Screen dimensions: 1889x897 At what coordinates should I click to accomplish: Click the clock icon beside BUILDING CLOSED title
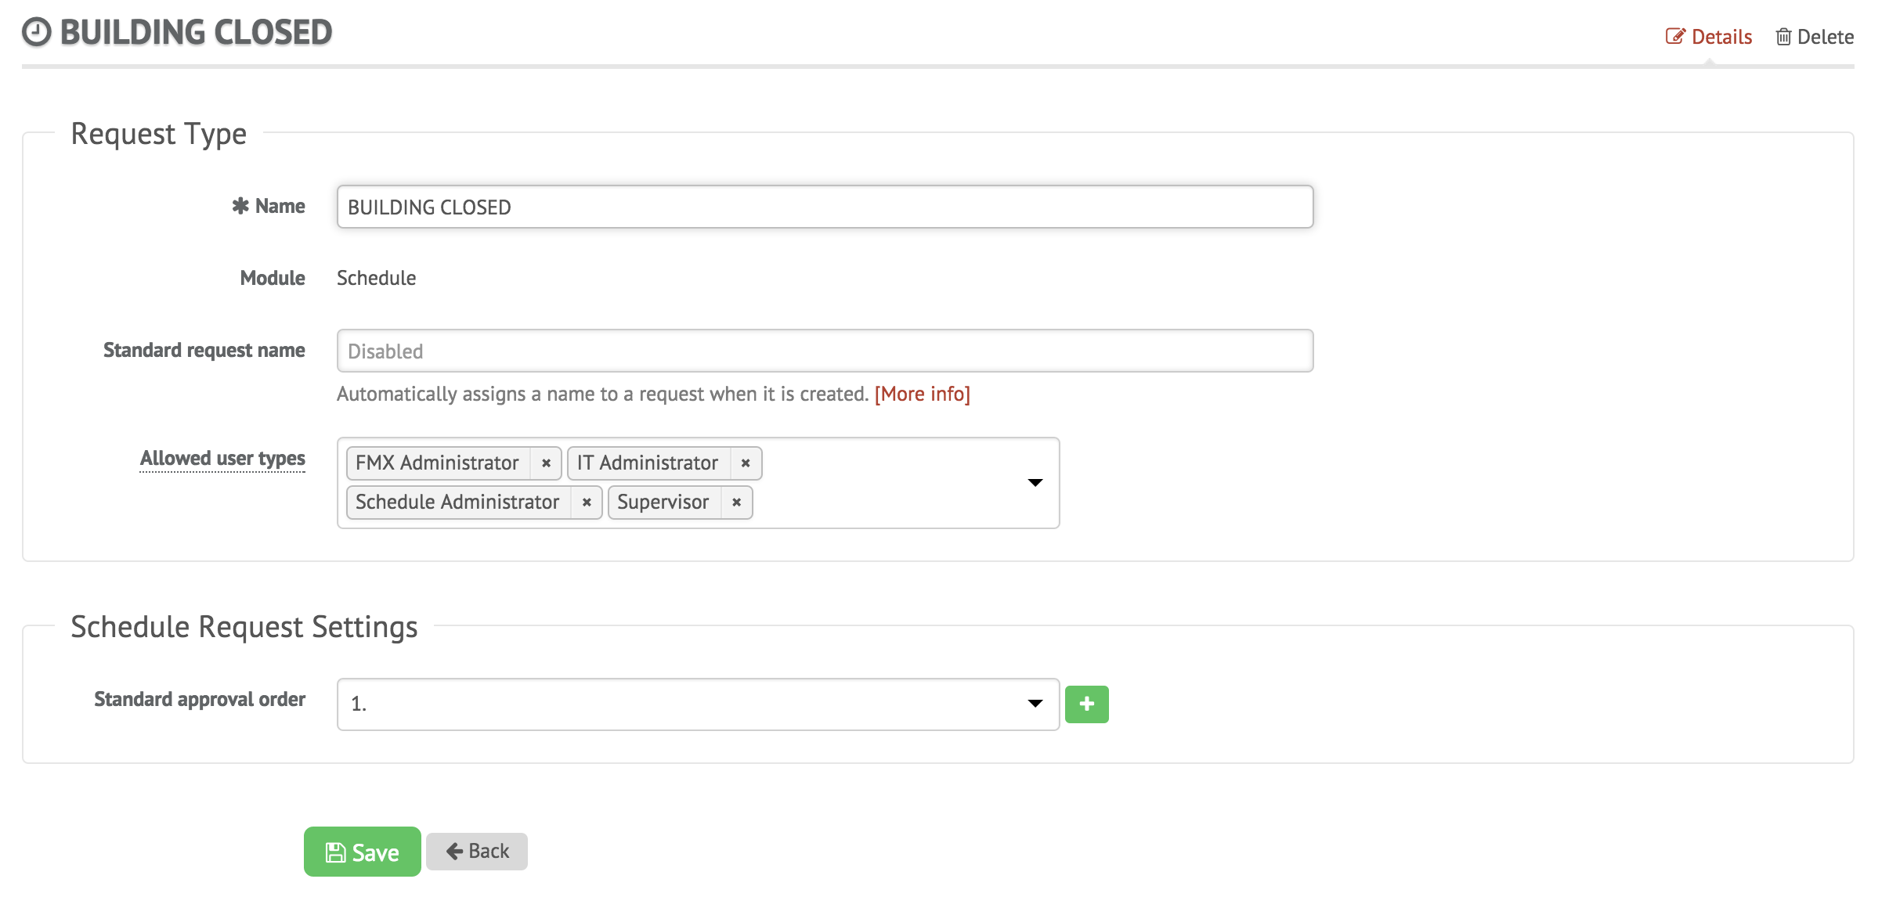point(37,33)
